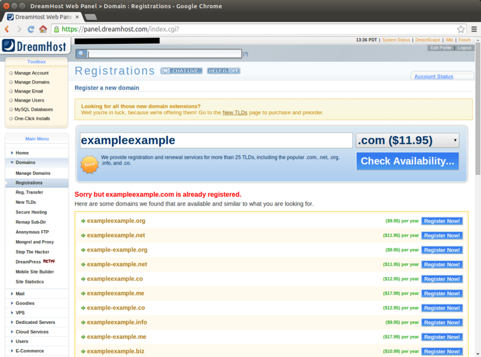Open Reg. Transfer menu item
Viewport: 481px width, 357px height.
click(29, 192)
